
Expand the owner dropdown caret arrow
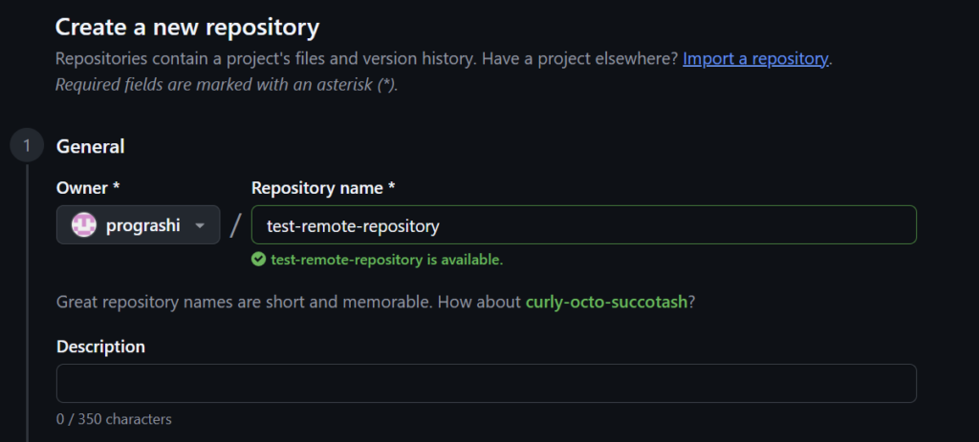tap(200, 226)
